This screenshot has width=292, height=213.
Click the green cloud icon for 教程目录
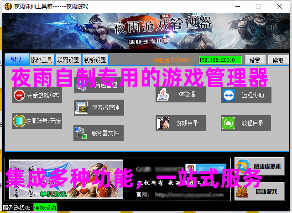click(228, 123)
